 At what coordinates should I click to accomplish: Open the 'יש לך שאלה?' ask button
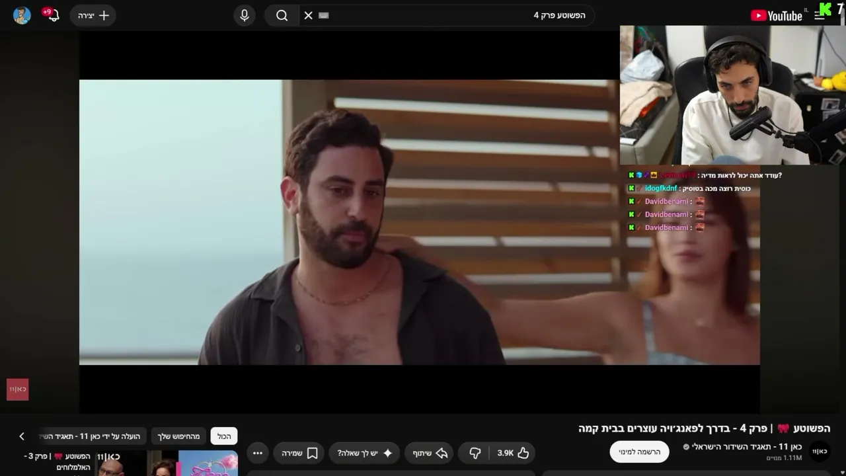(x=365, y=453)
